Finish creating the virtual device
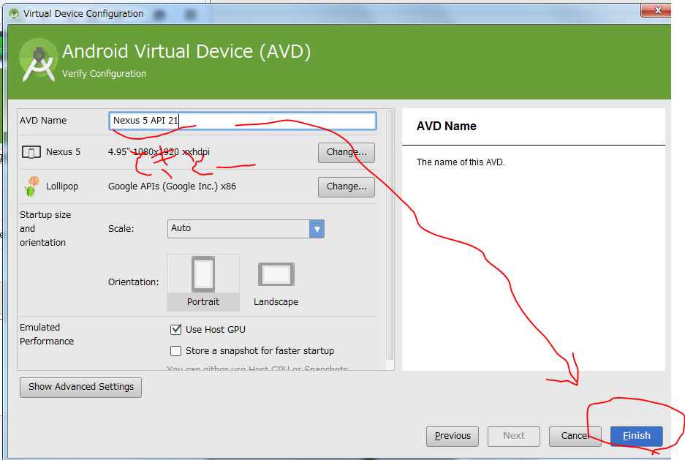The width and height of the screenshot is (685, 460). [637, 436]
